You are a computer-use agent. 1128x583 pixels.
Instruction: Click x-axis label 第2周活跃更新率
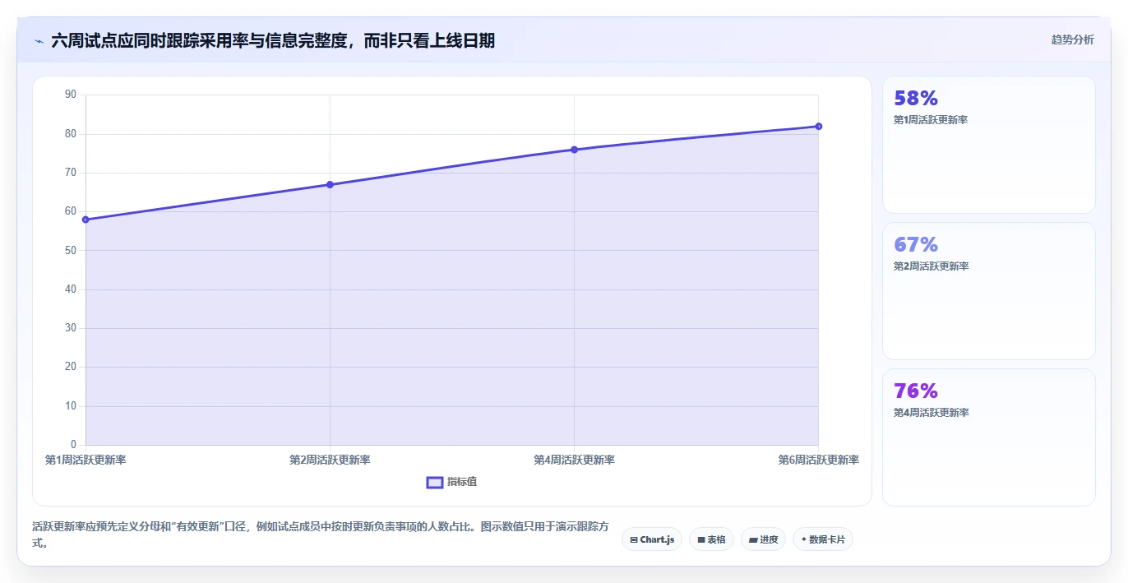pos(330,460)
